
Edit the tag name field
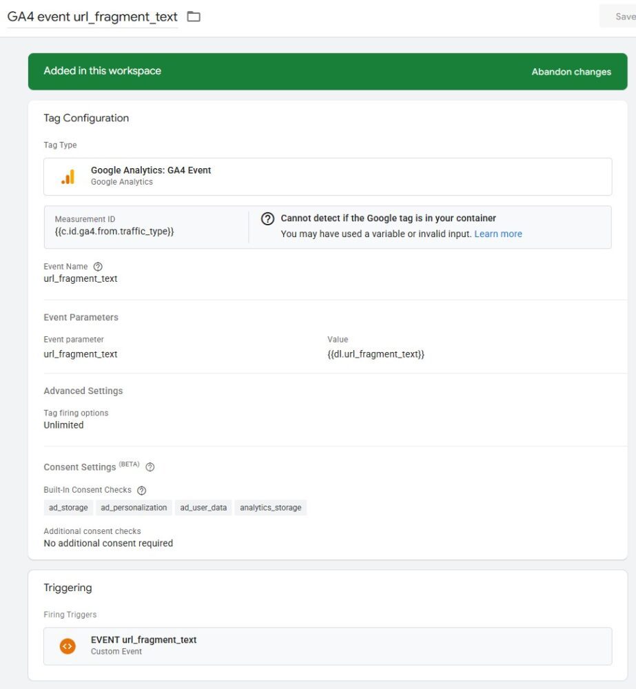[x=92, y=17]
